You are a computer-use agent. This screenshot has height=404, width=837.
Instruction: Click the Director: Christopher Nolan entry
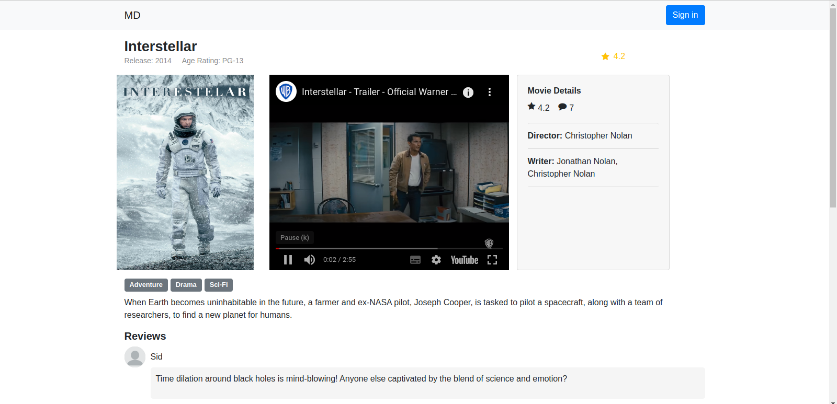(x=580, y=136)
